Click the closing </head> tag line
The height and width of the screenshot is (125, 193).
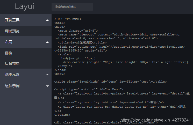coord(60,70)
